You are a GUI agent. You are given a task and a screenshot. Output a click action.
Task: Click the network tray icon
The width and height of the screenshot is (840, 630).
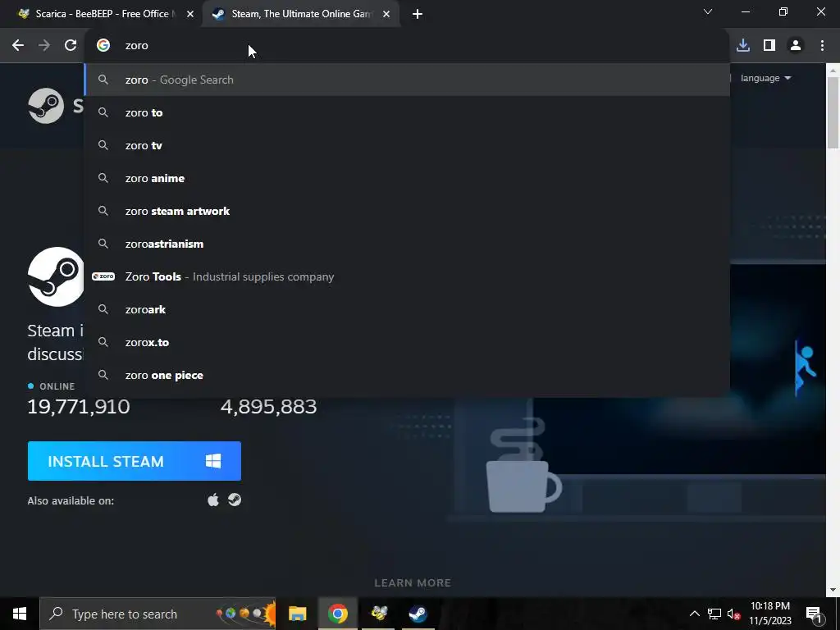coord(714,614)
